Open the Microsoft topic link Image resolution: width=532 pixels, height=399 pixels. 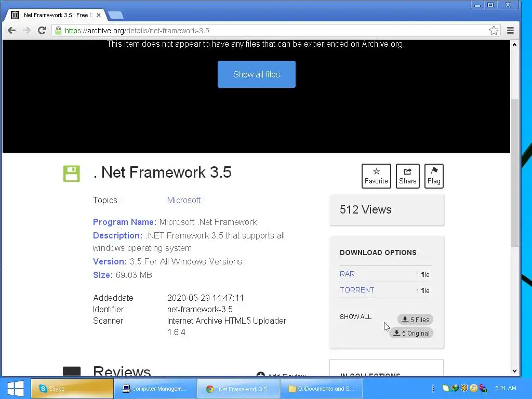tap(183, 200)
